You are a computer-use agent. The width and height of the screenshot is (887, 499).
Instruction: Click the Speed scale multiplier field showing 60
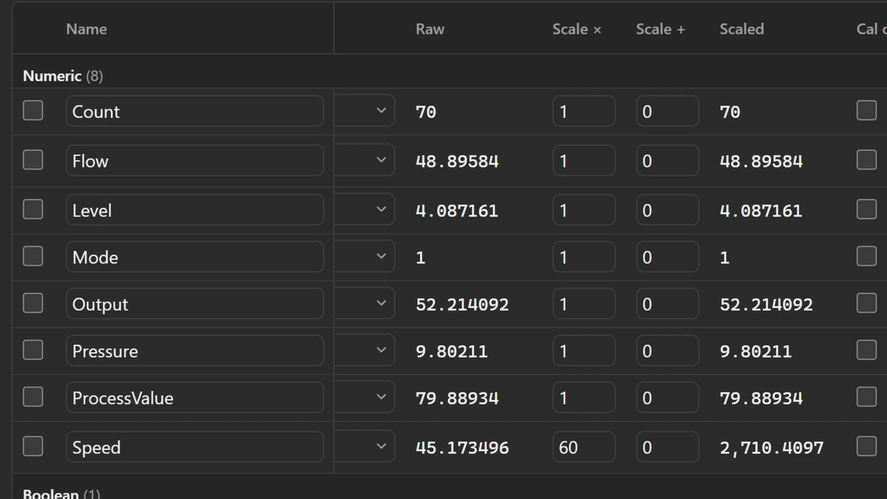click(584, 446)
